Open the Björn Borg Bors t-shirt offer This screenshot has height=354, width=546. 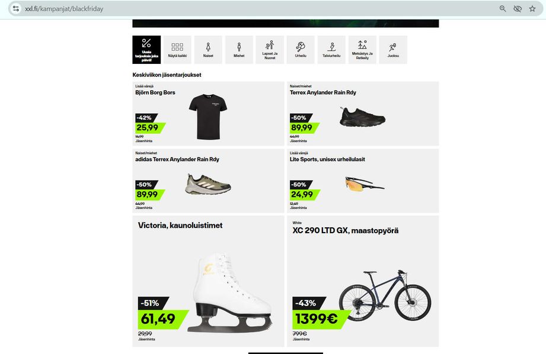(x=208, y=114)
